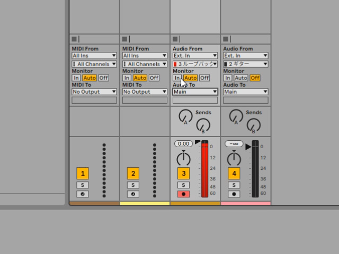Image resolution: width=339 pixels, height=254 pixels.
Task: Click the pan knob on track 3
Action: 183,158
